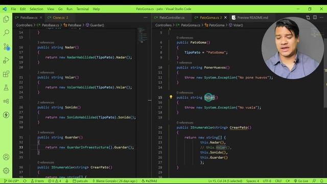Open the Explorer view in the activity bar
This screenshot has height=184, width=327.
(6, 19)
